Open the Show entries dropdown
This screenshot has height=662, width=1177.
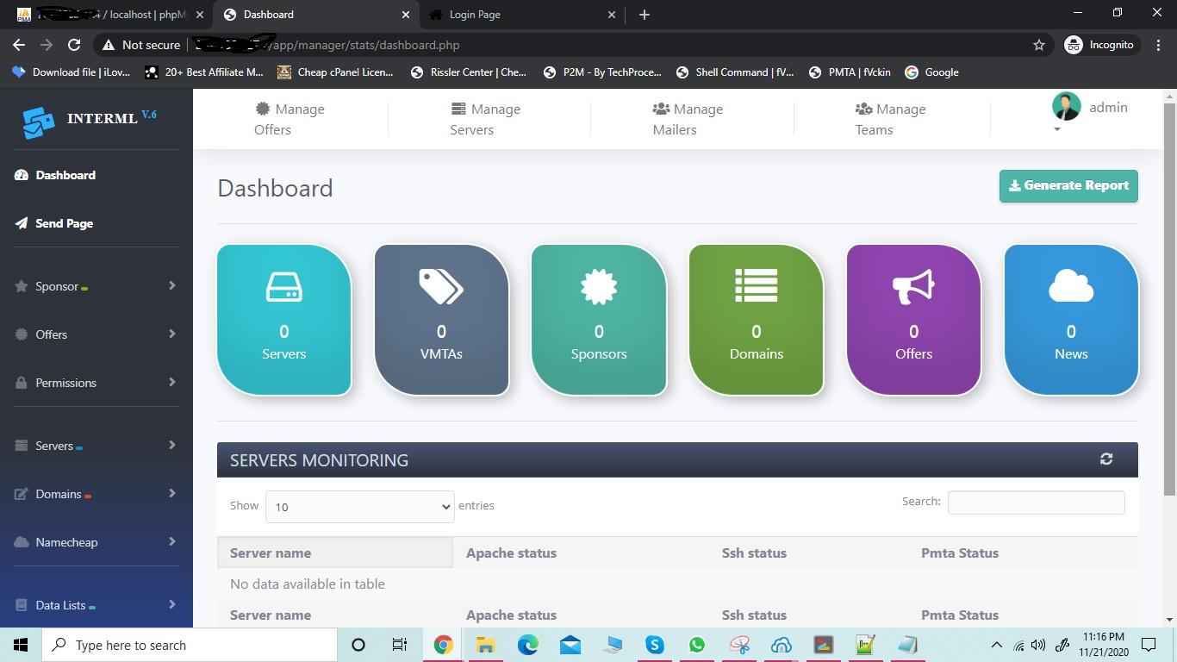tap(359, 507)
